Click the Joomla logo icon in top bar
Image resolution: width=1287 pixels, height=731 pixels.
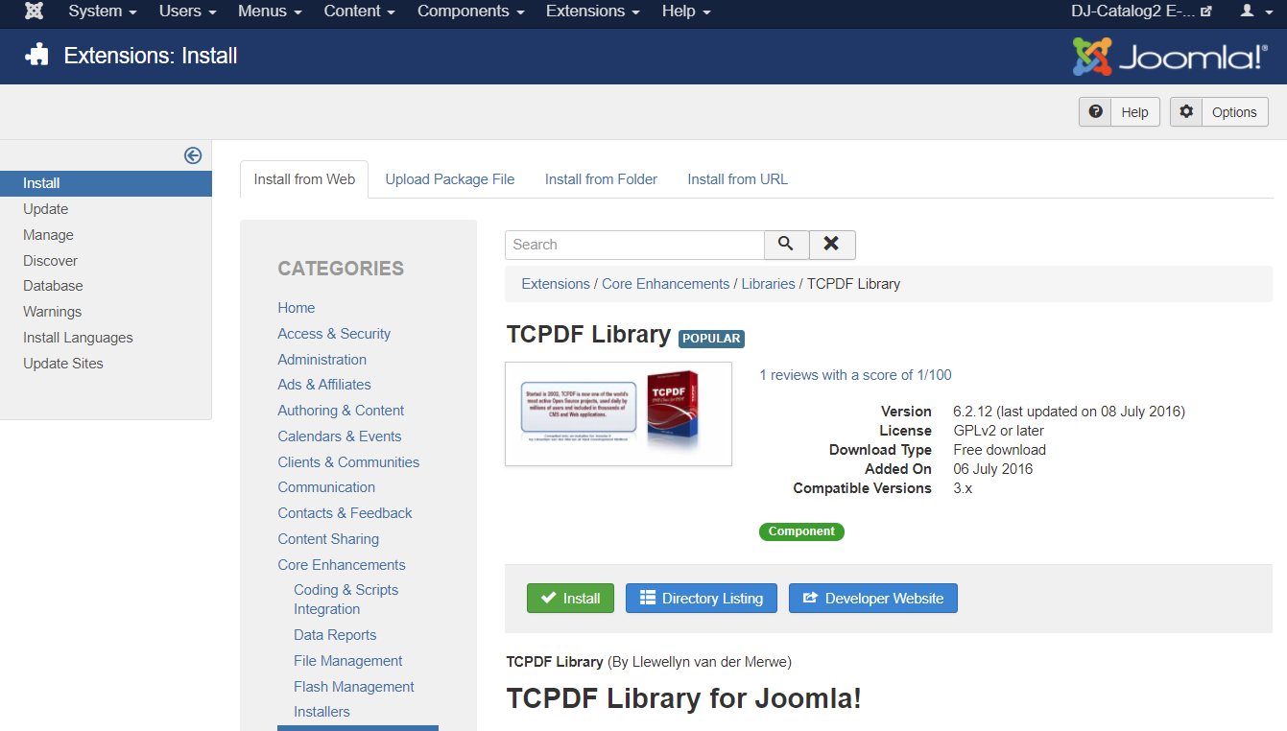coord(34,12)
